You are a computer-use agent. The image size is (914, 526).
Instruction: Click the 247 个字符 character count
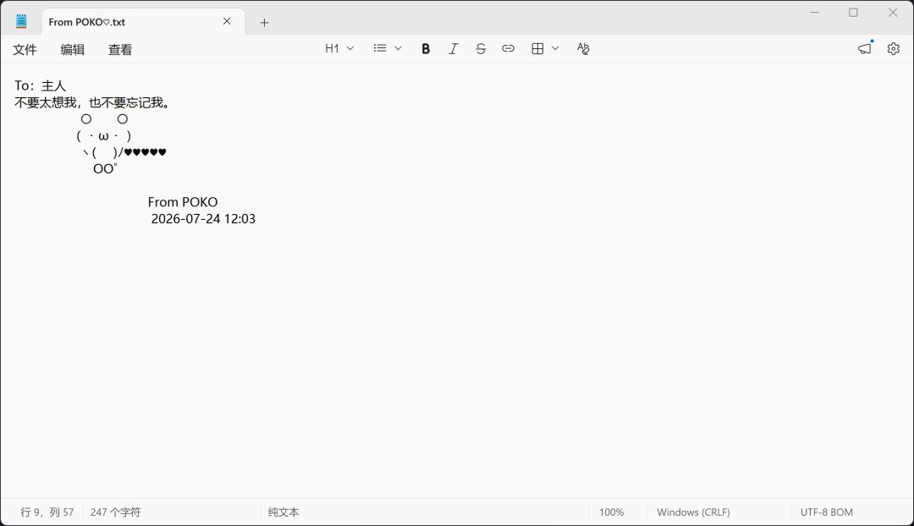point(115,512)
